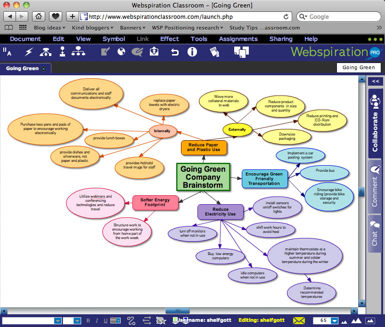Screen dimensions: 385x327
Task: Open the document info icon
Action: [x=192, y=52]
